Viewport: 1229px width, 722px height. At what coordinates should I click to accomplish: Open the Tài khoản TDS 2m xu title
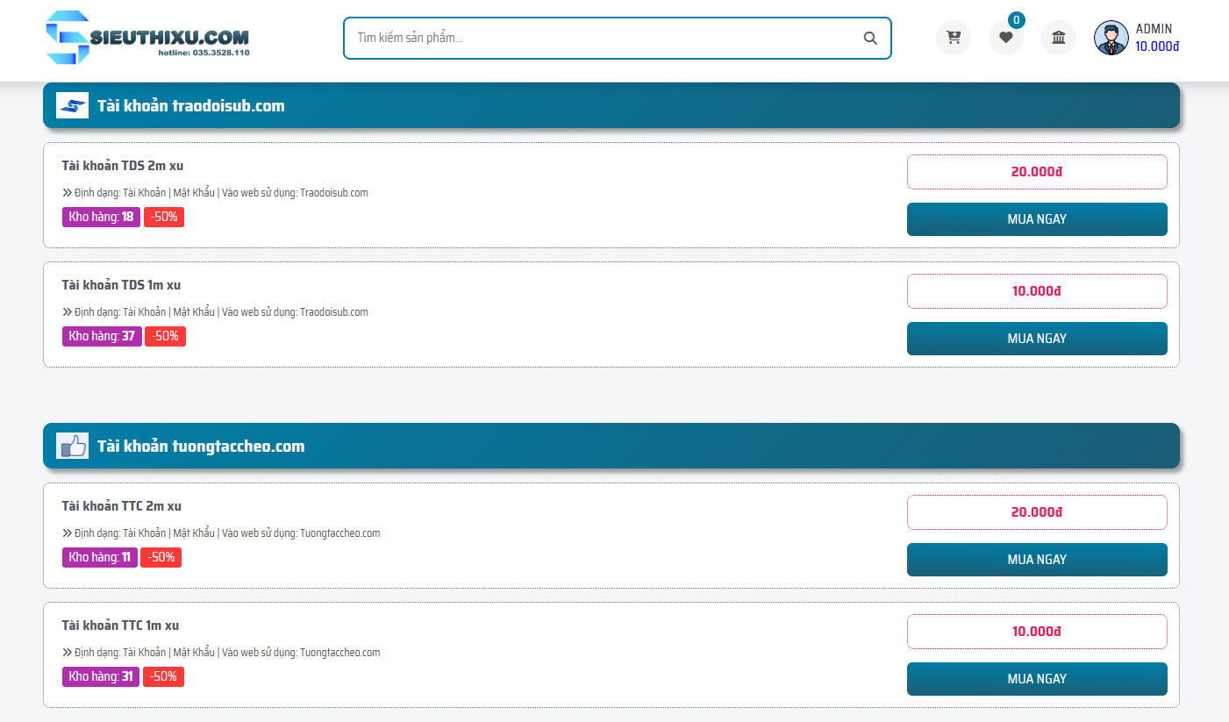pyautogui.click(x=122, y=166)
